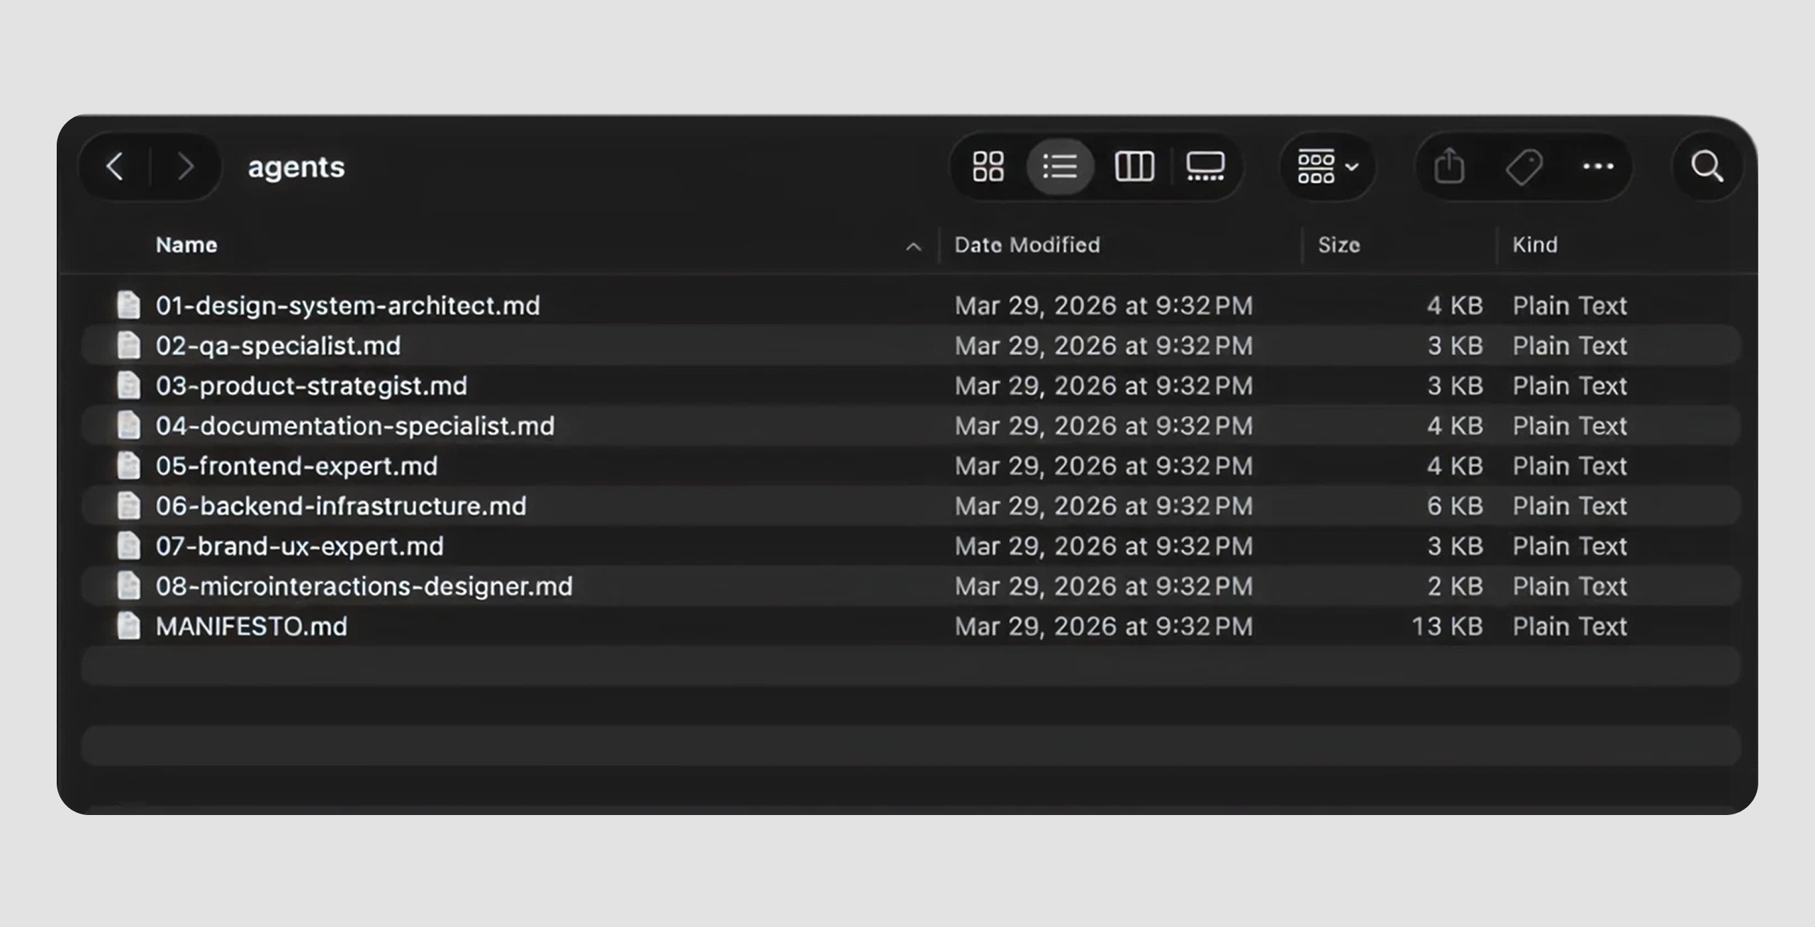Select 06-backend-infrastructure.md row

[341, 506]
